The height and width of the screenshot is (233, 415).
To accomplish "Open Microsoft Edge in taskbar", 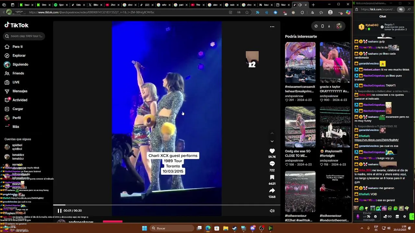I will [x=208, y=228].
